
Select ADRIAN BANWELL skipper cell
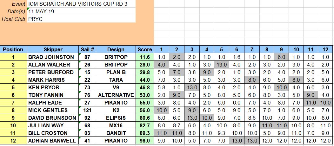pos(53,141)
